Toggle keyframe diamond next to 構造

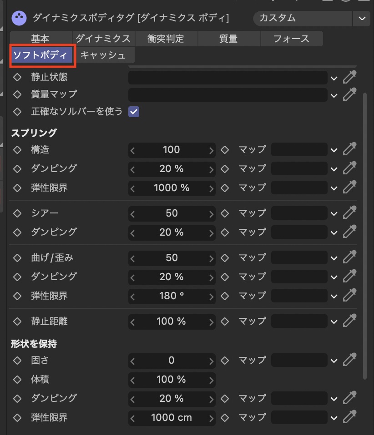[17, 150]
